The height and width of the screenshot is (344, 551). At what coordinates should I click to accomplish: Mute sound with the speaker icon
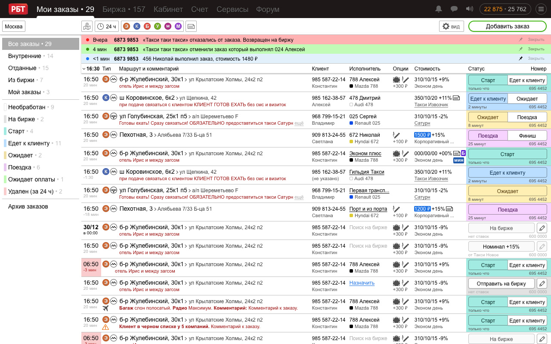470,9
